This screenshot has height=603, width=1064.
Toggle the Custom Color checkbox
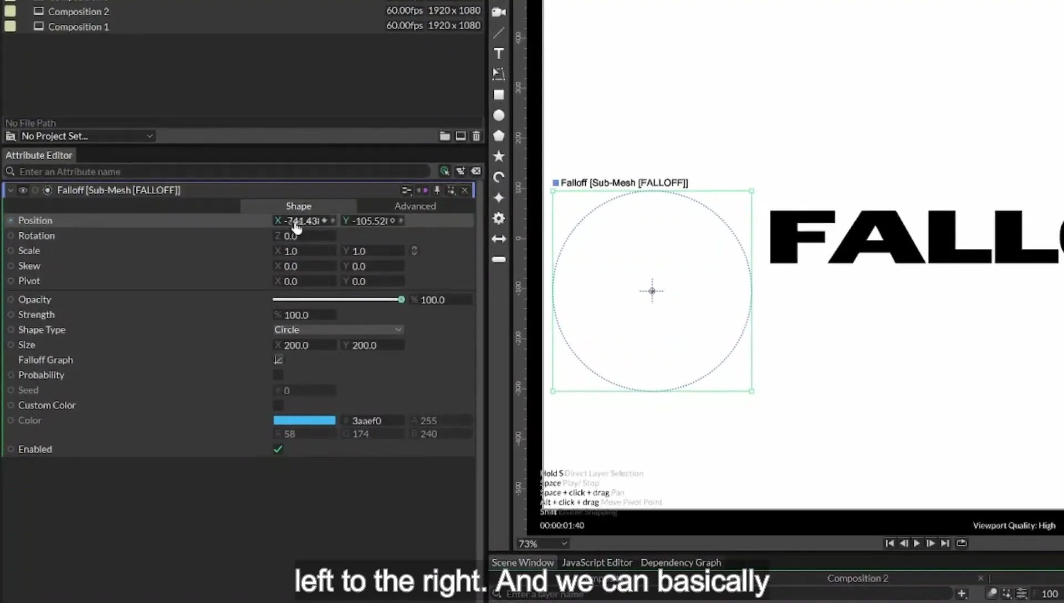click(278, 405)
